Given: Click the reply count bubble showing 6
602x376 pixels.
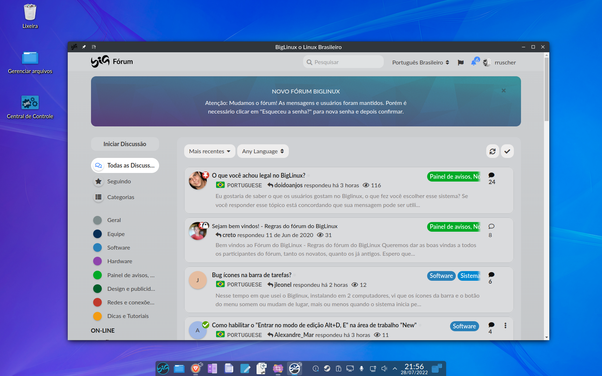Looking at the screenshot, I should click(x=491, y=278).
